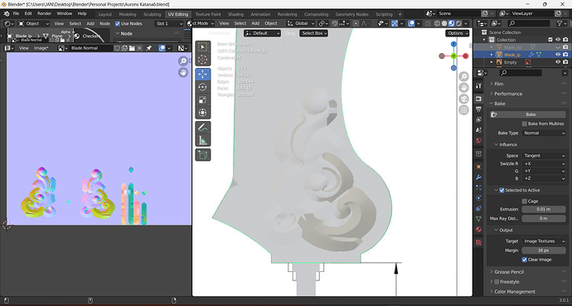Click the Bake button
Viewport: 572px width, 306px height.
(x=527, y=114)
